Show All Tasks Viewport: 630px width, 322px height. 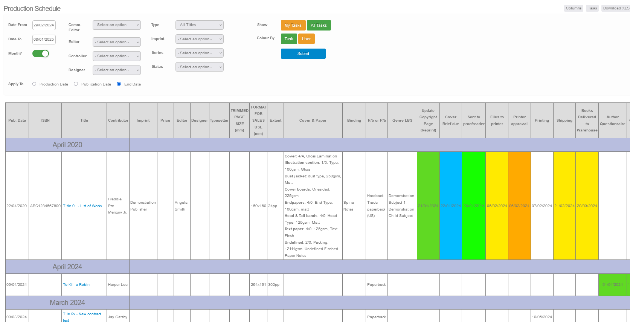tap(319, 25)
